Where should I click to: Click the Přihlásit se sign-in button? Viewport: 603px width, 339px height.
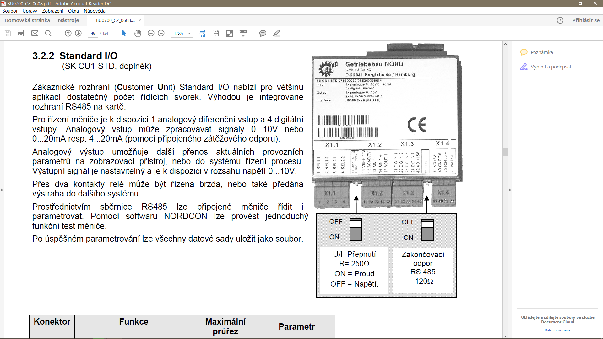click(x=586, y=20)
